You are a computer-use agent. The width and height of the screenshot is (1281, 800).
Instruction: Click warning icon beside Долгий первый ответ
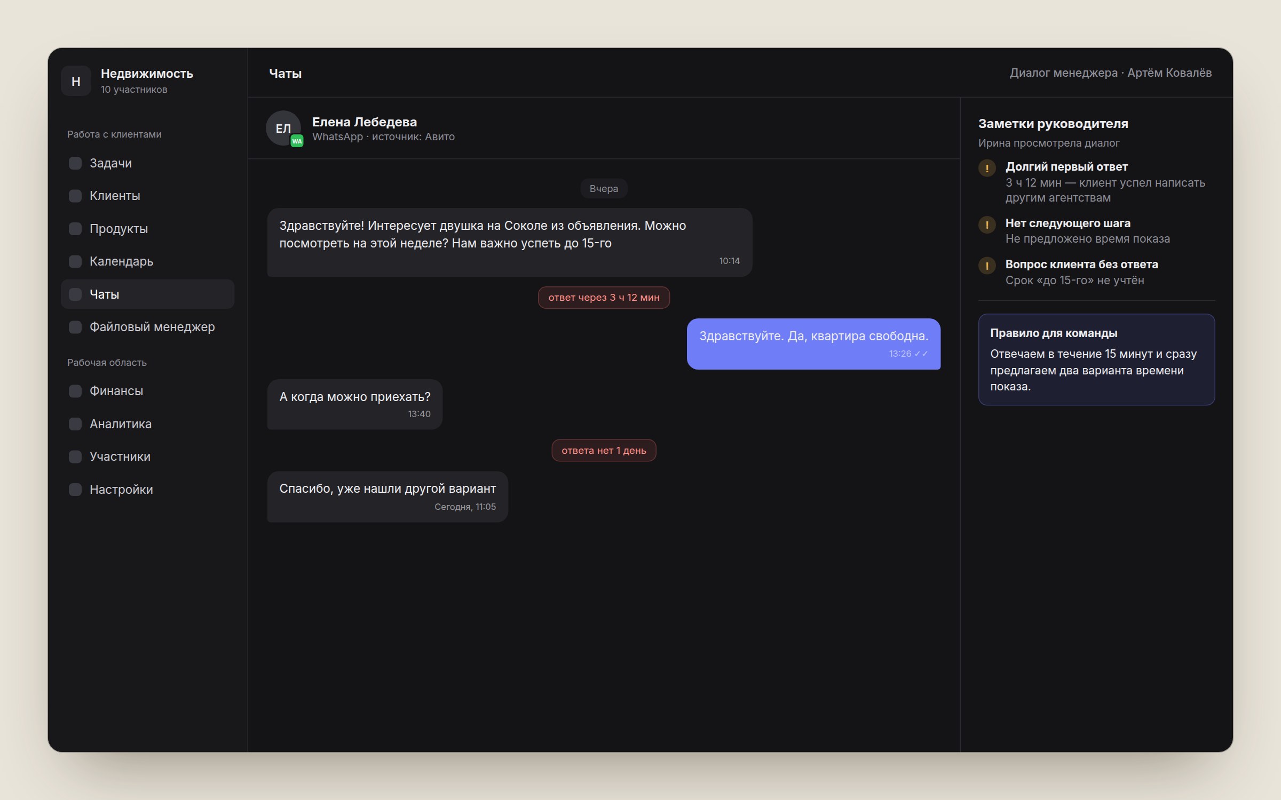(987, 168)
